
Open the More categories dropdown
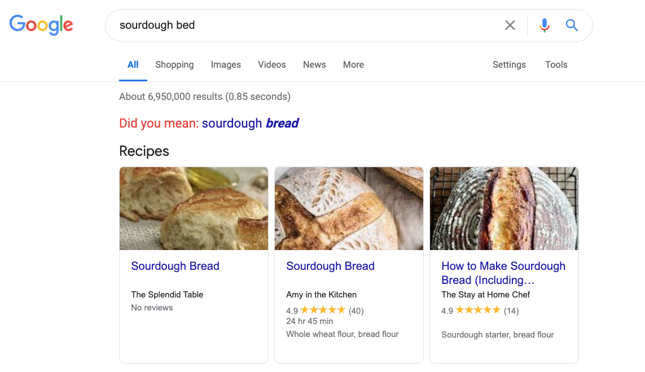pyautogui.click(x=353, y=64)
